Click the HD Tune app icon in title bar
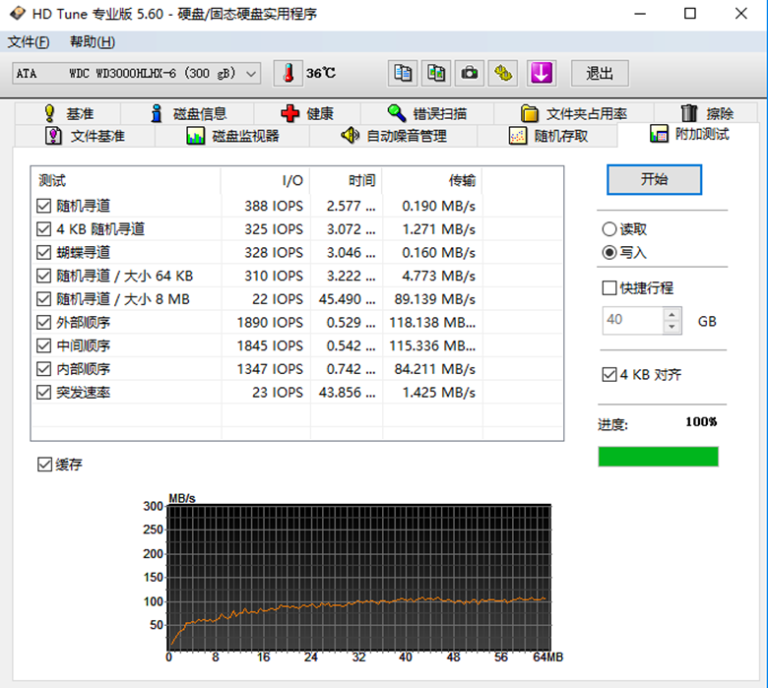The image size is (768, 688). tap(17, 13)
